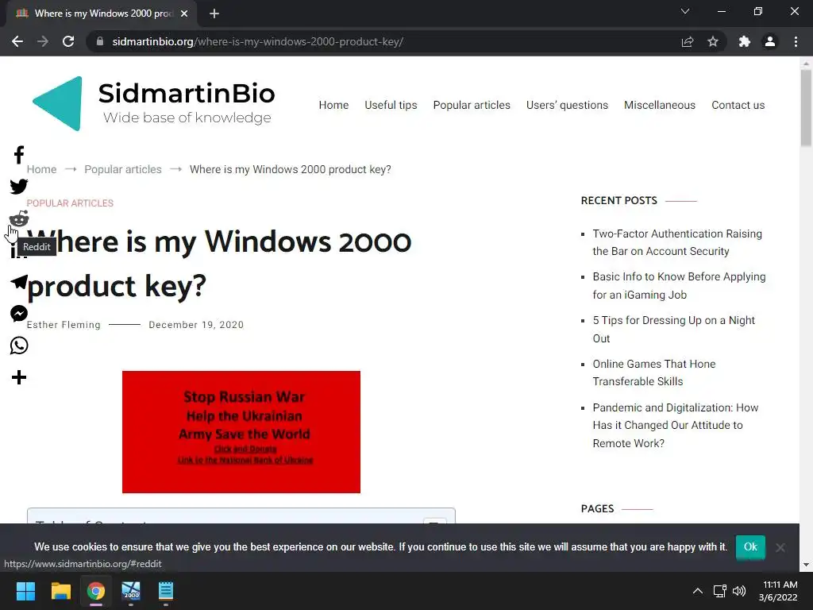Bookmark this tab with the star
This screenshot has width=813, height=610.
coord(713,41)
